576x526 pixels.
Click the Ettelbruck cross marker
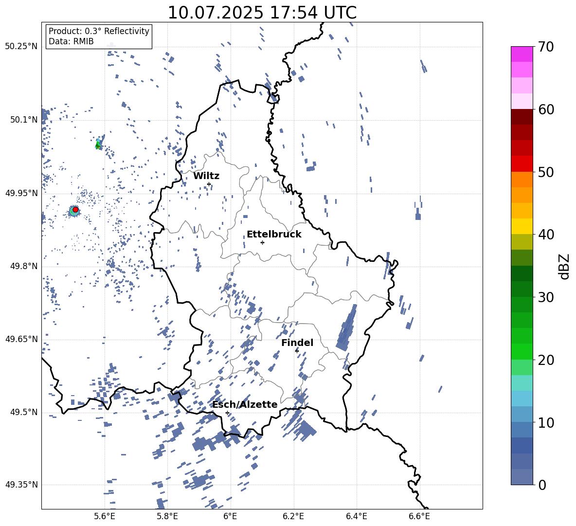point(262,242)
